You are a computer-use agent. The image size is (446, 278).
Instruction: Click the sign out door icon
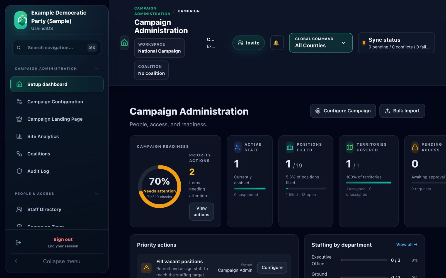point(18,243)
